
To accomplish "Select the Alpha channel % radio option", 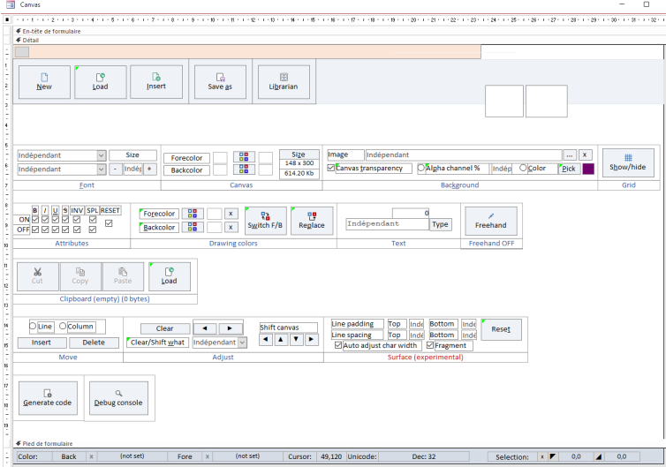I will pos(421,168).
